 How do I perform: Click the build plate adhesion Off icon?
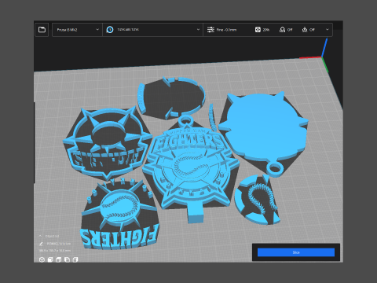(305, 30)
